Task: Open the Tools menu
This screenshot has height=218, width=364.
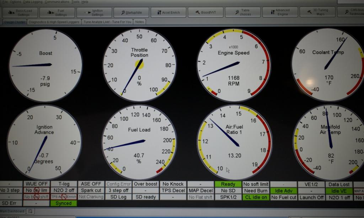Action: [75, 2]
